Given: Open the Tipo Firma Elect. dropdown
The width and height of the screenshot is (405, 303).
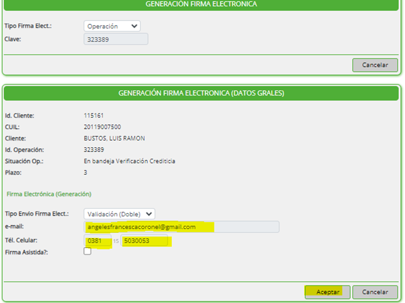Looking at the screenshot, I should 112,26.
